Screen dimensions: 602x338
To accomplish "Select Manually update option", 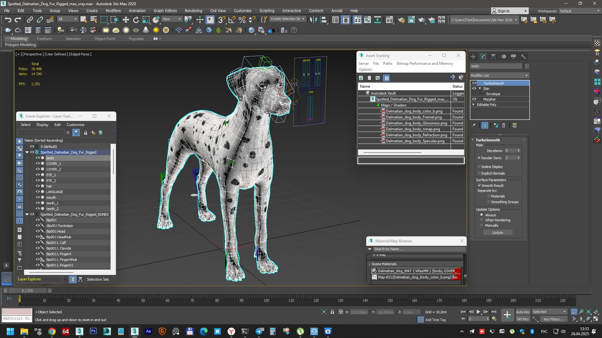I will pyautogui.click(x=482, y=225).
